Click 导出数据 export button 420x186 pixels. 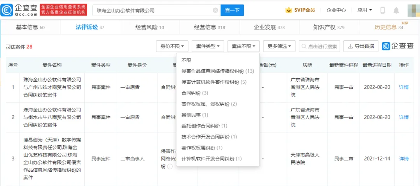pos(361,46)
